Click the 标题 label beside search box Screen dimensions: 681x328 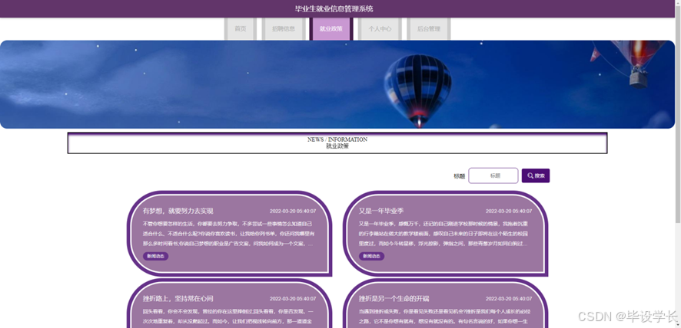pos(459,176)
